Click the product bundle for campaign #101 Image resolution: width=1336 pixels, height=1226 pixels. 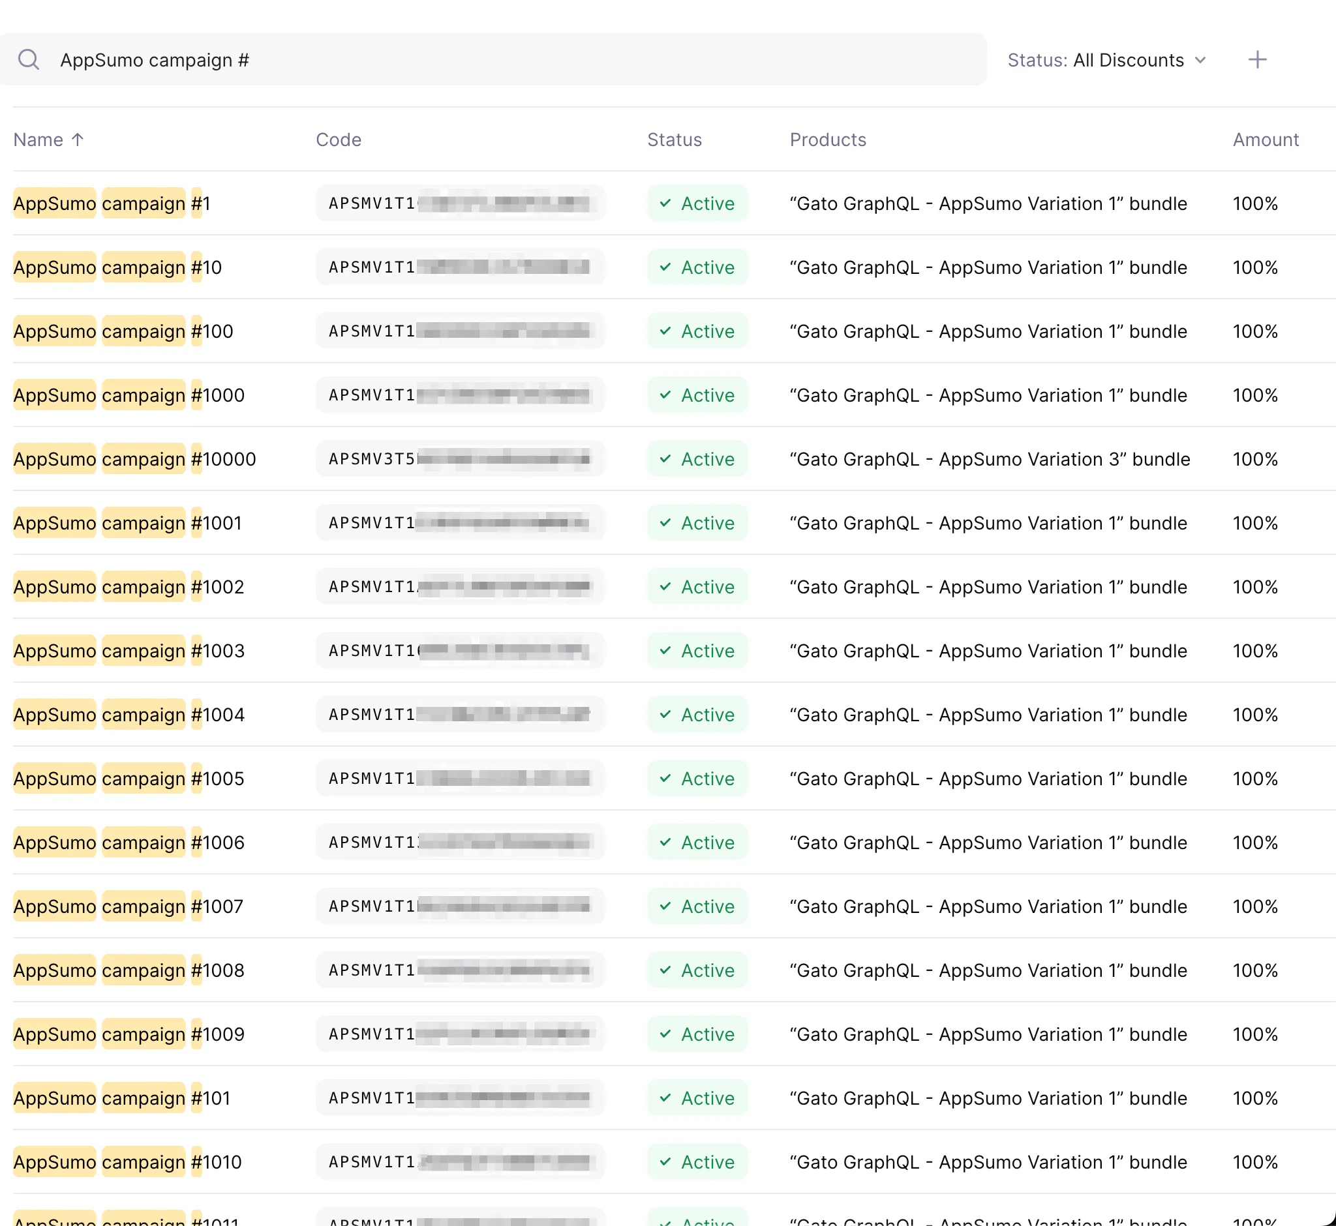coord(988,1098)
